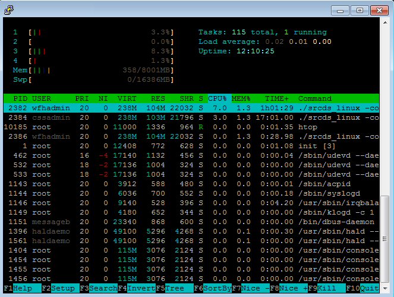The width and height of the screenshot is (394, 297).
Task: Activate F3 Search in footer bar
Action: [99, 288]
